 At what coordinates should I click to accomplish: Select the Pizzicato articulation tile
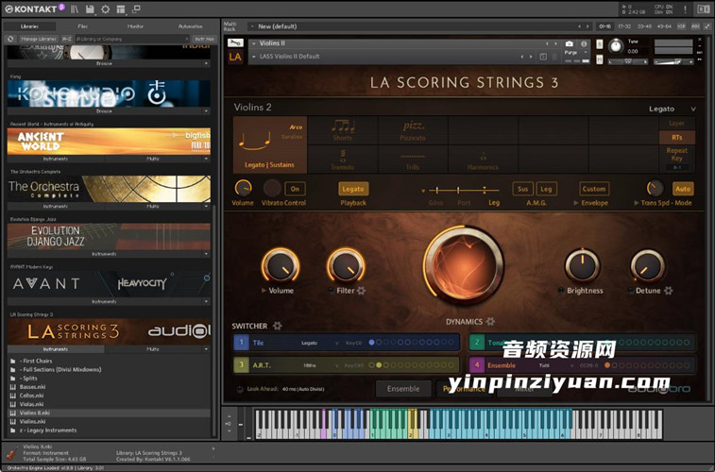[413, 130]
